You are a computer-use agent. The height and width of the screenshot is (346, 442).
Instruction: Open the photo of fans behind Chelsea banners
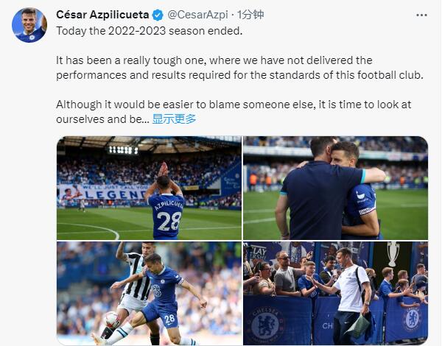tap(335, 293)
